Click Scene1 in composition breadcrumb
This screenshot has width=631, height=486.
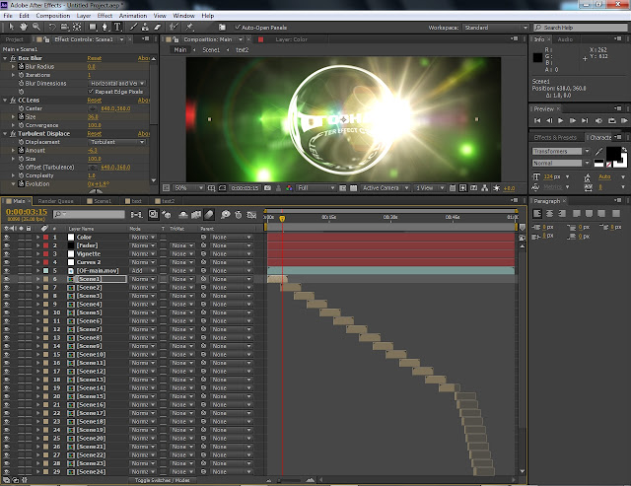[211, 50]
